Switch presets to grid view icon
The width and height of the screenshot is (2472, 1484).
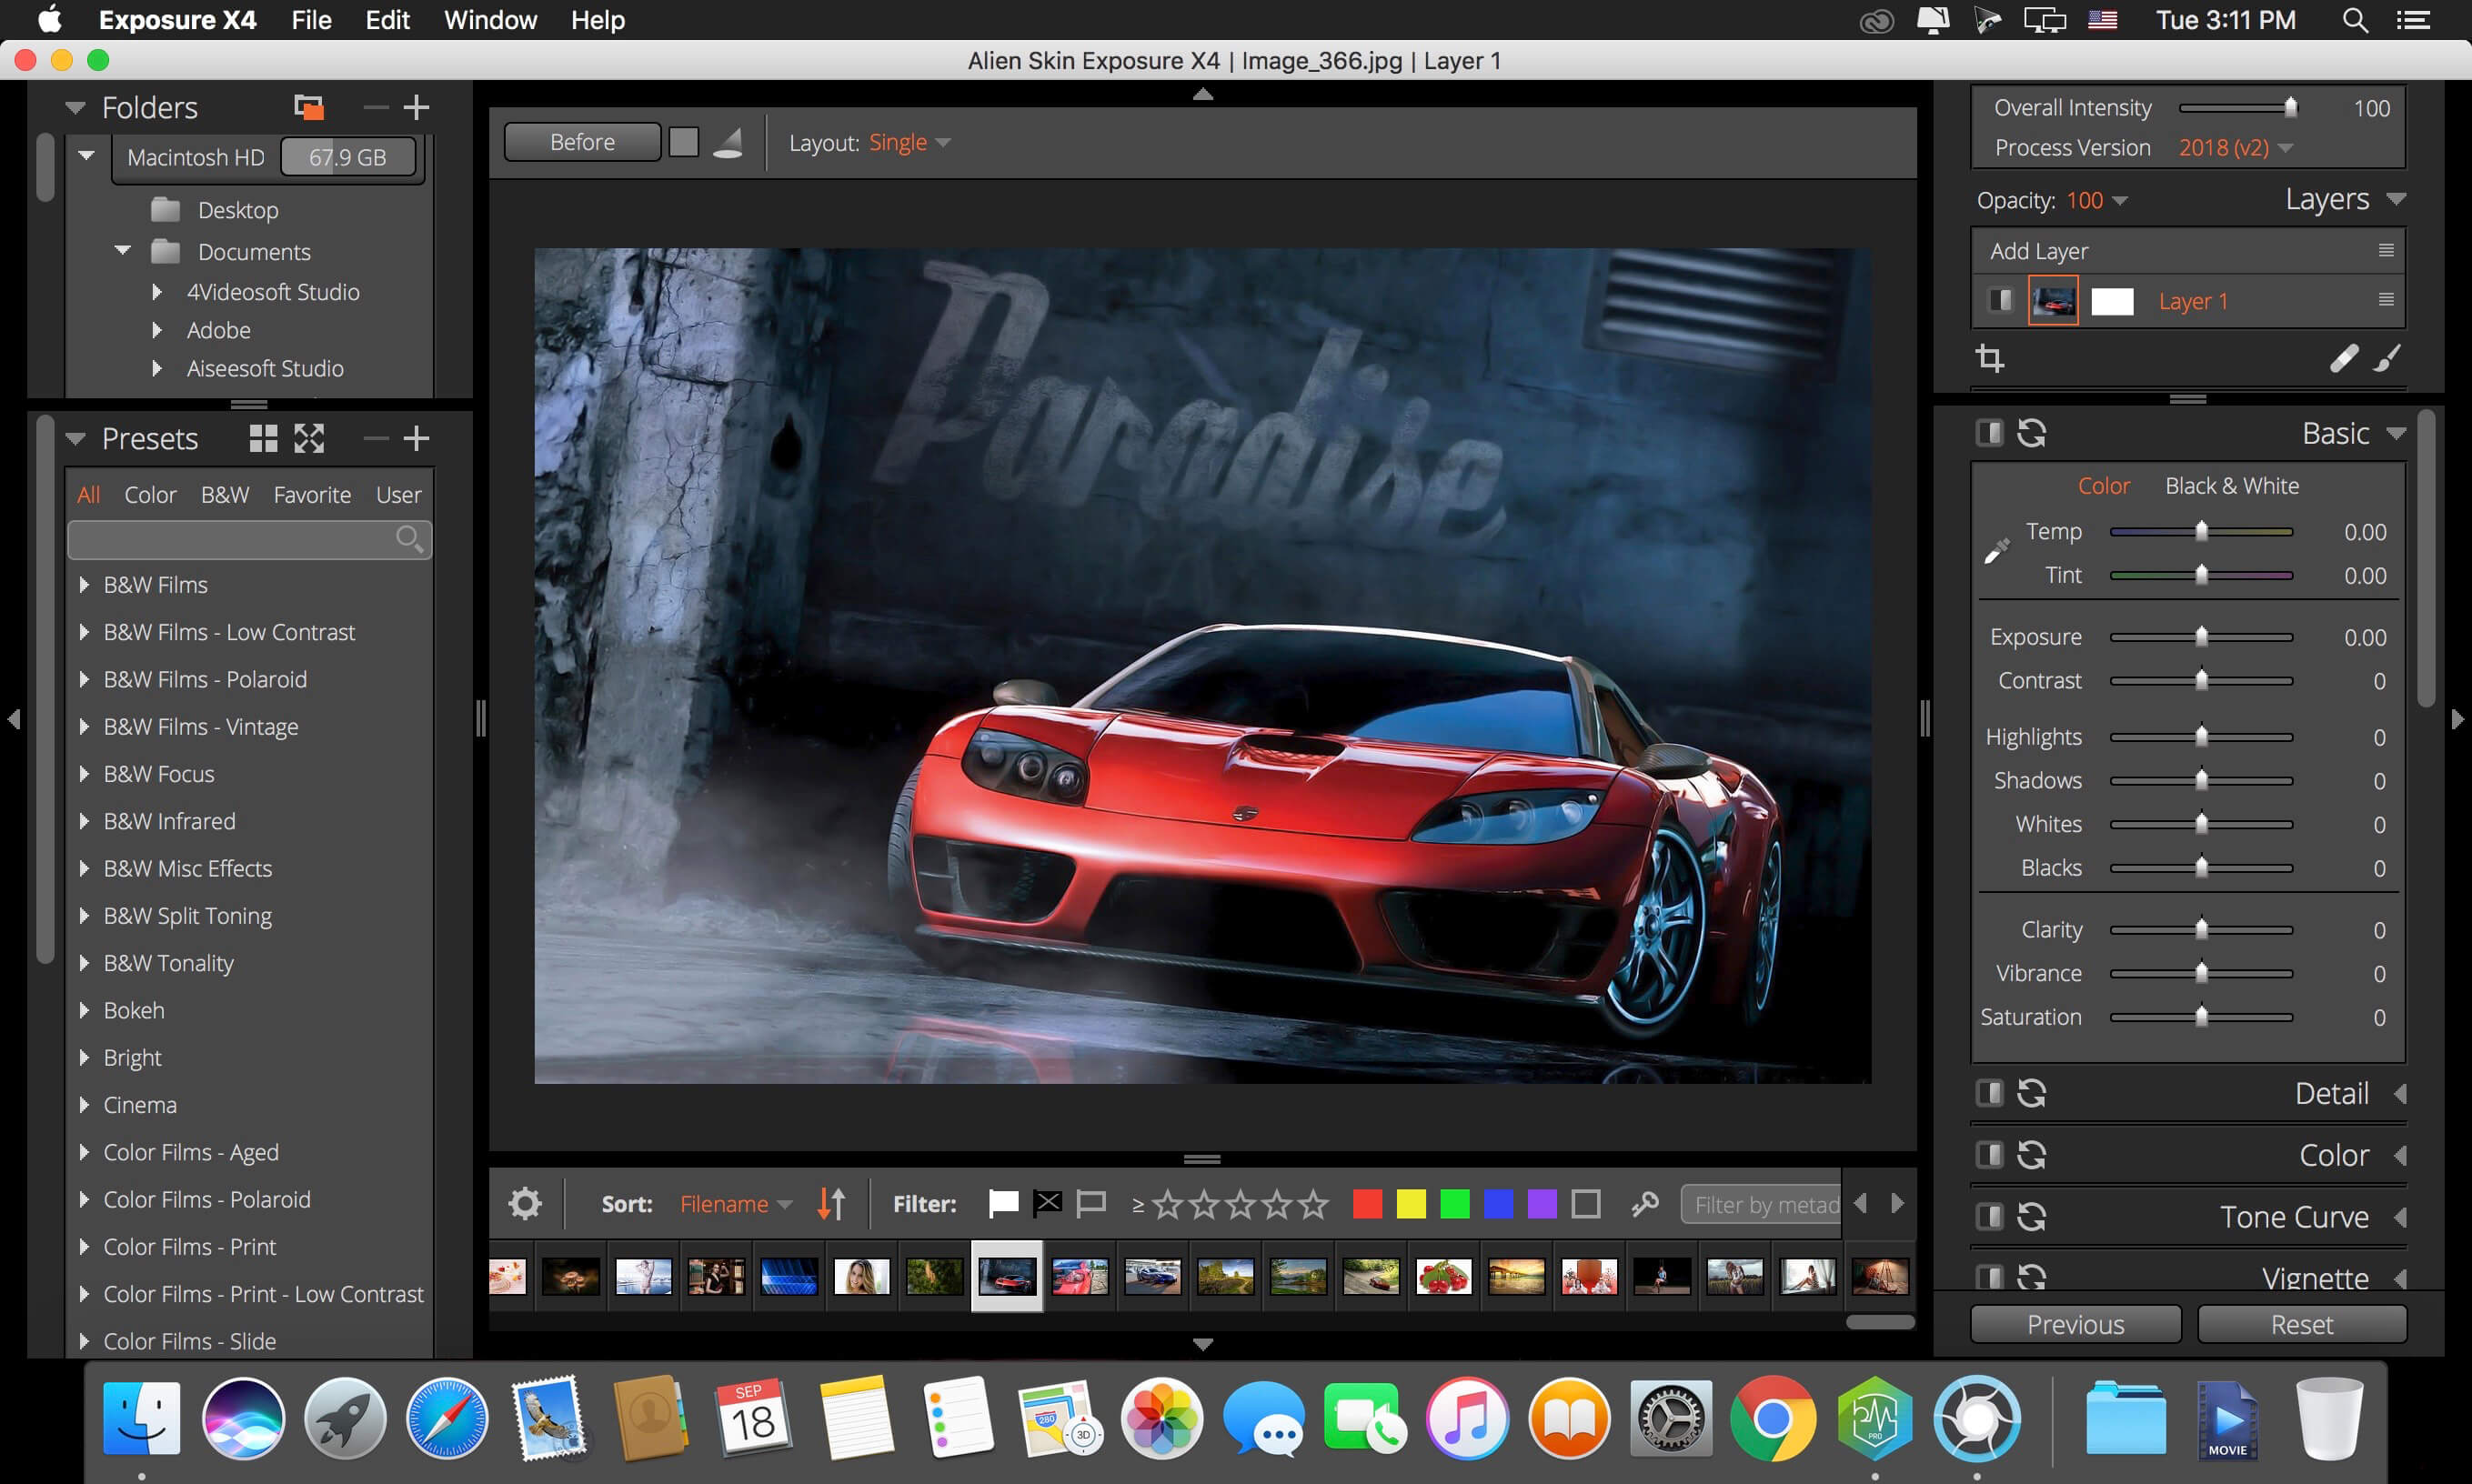[263, 438]
